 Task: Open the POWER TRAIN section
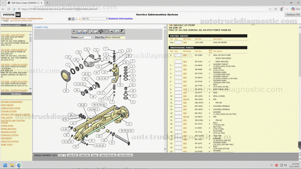[7, 126]
